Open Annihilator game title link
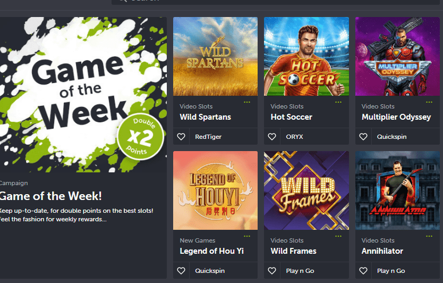This screenshot has width=443, height=283. click(x=382, y=251)
